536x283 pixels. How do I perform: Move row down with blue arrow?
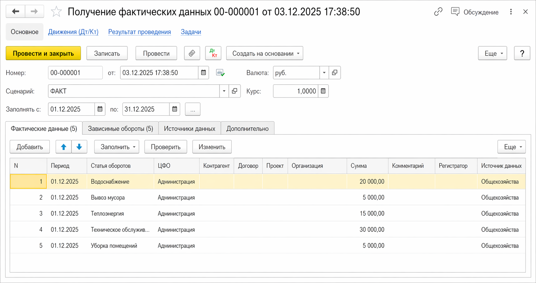[x=79, y=147]
